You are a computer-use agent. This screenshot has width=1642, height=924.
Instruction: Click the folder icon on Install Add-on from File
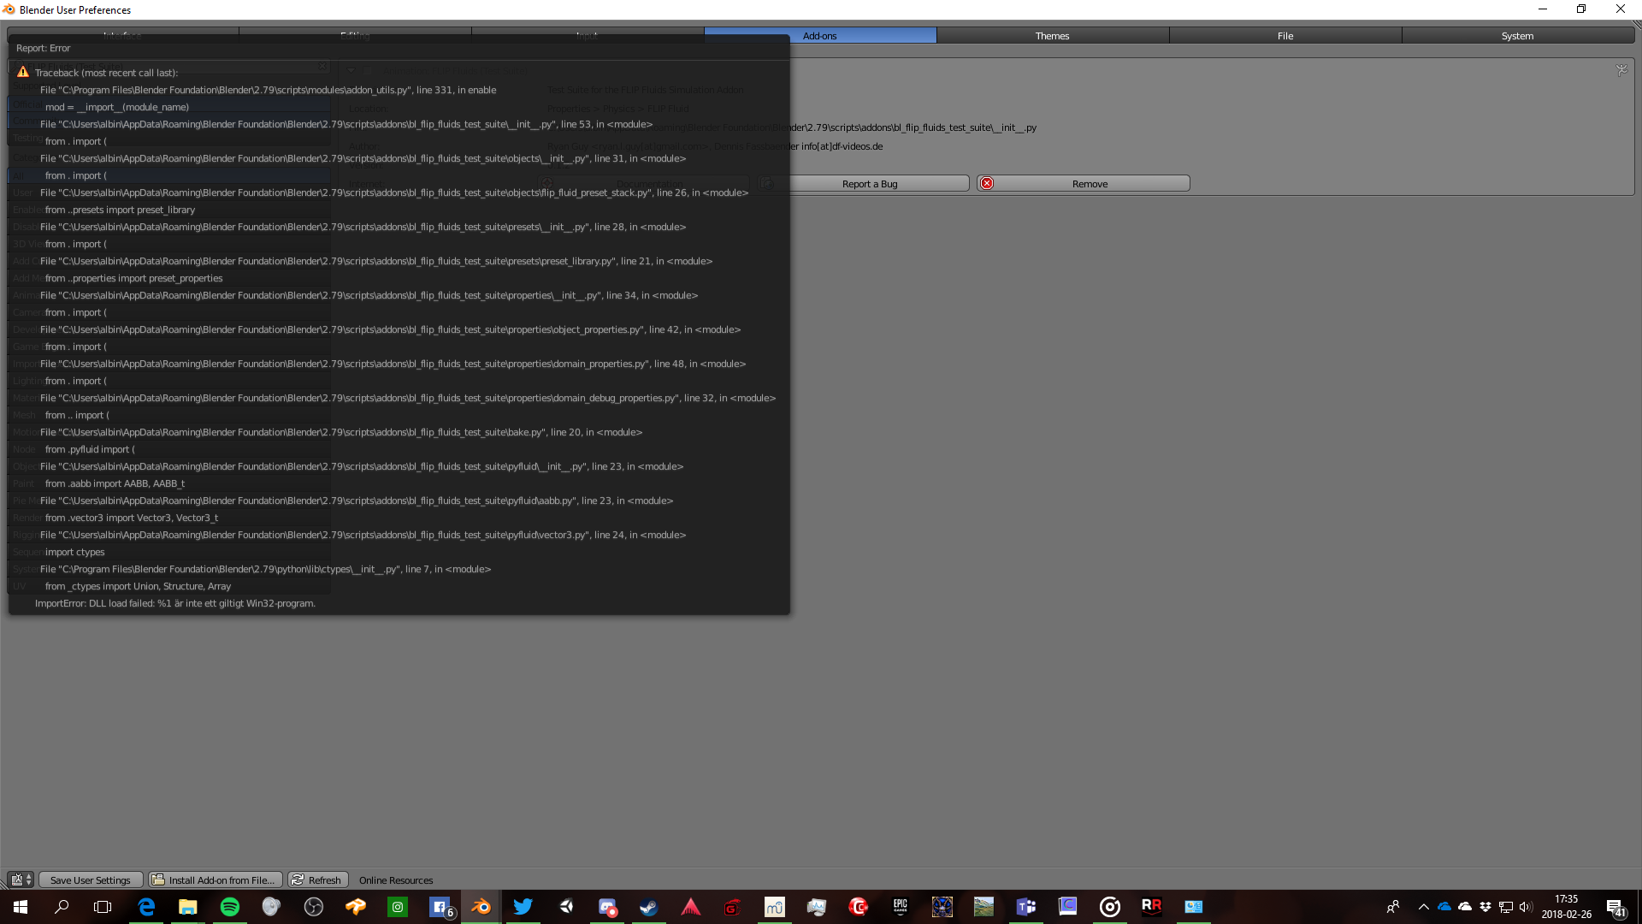tap(158, 880)
